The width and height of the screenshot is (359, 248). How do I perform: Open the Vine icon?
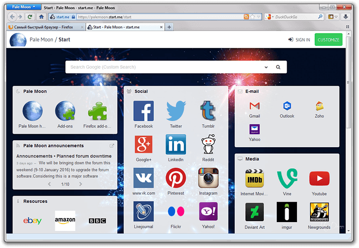[287, 179]
